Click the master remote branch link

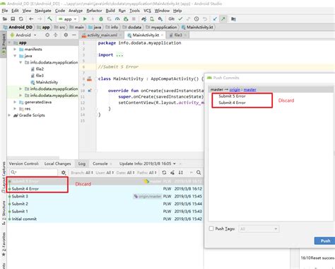click(249, 89)
